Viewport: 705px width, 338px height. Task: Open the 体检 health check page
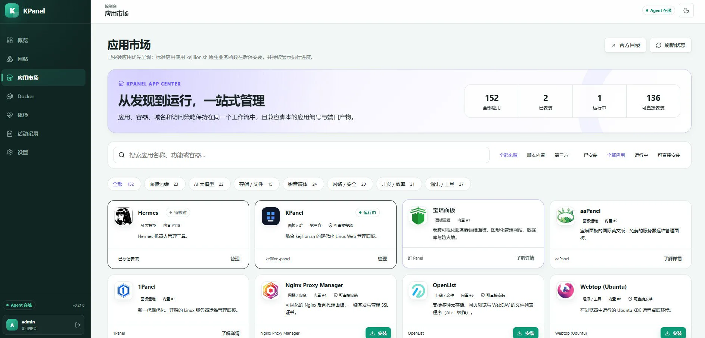tap(43, 115)
